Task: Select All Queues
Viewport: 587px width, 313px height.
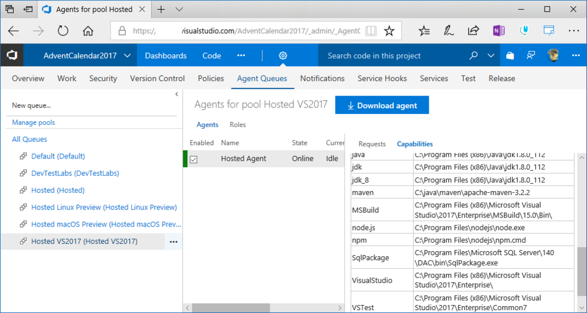Action: click(x=30, y=139)
